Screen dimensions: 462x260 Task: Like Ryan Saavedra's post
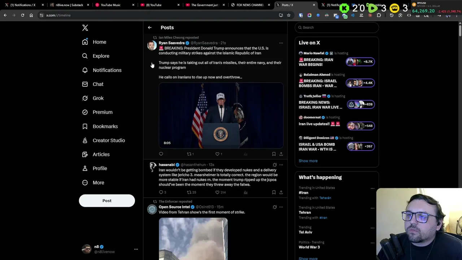219,154
